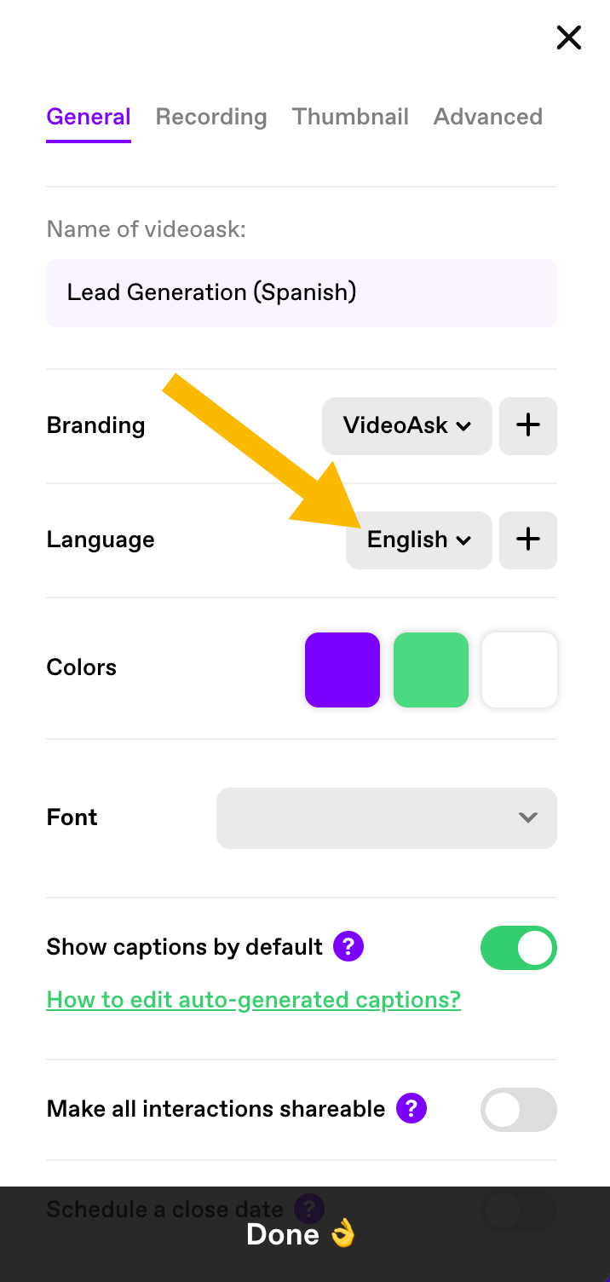Open the VideoAsk branding dropdown
610x1282 pixels.
(407, 425)
